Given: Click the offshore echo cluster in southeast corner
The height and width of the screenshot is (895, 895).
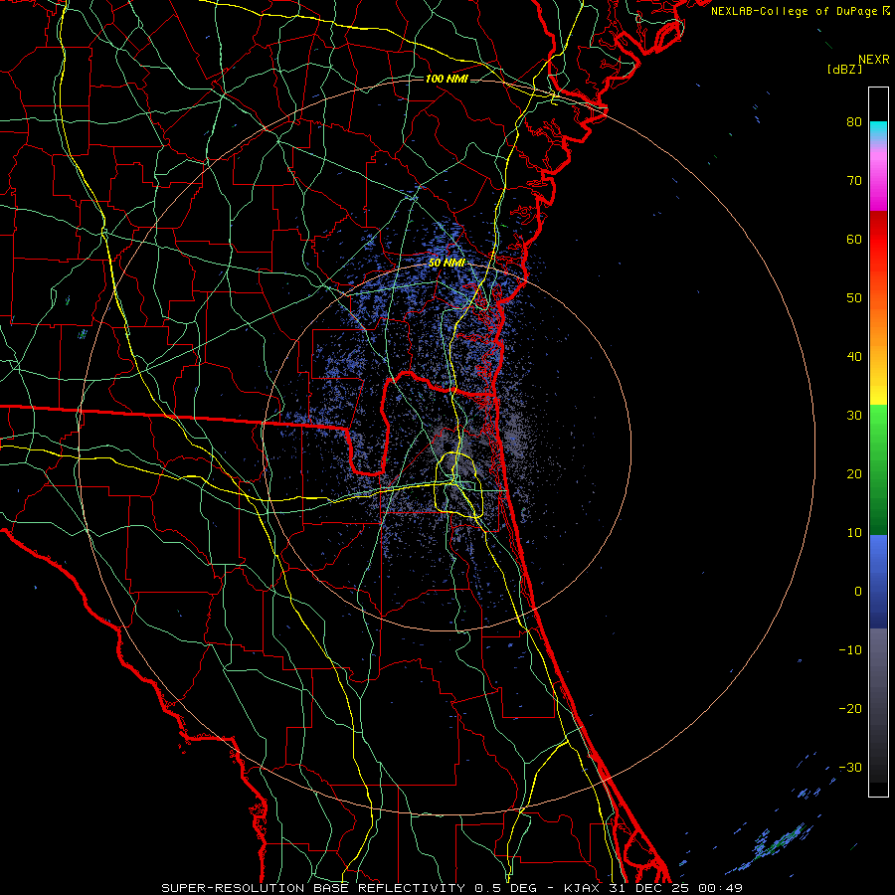Looking at the screenshot, I should pos(779,843).
